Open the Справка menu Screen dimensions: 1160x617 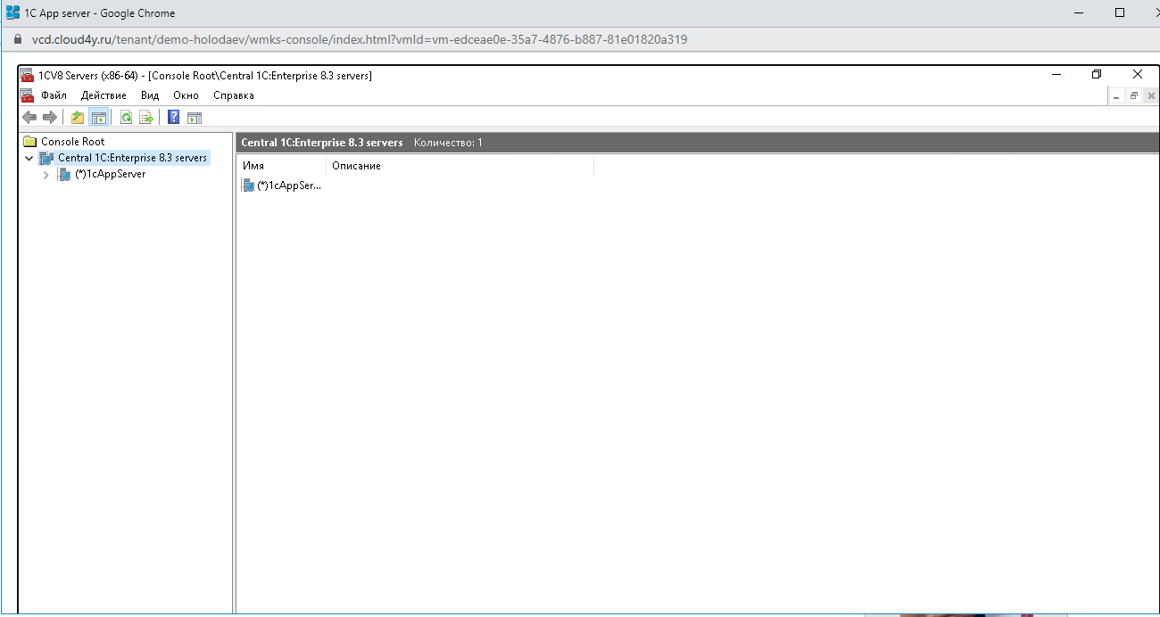coord(234,95)
